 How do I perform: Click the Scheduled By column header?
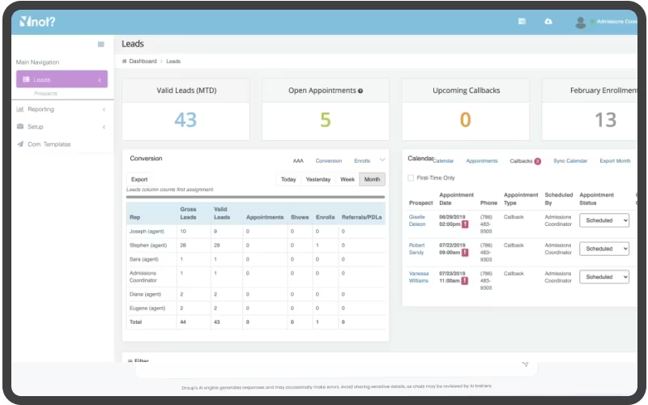(559, 198)
